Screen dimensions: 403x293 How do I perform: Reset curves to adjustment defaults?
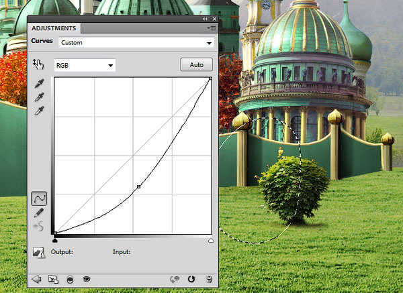pyautogui.click(x=191, y=279)
